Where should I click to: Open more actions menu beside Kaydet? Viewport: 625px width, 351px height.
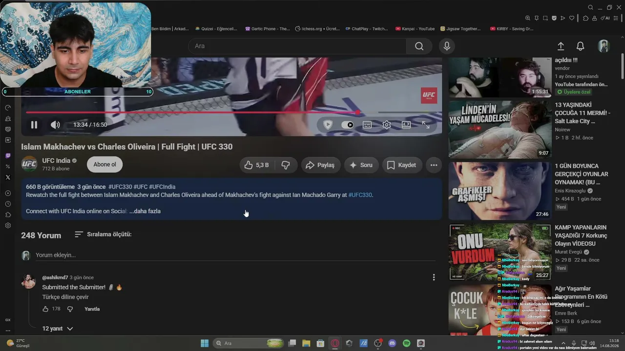tap(434, 165)
